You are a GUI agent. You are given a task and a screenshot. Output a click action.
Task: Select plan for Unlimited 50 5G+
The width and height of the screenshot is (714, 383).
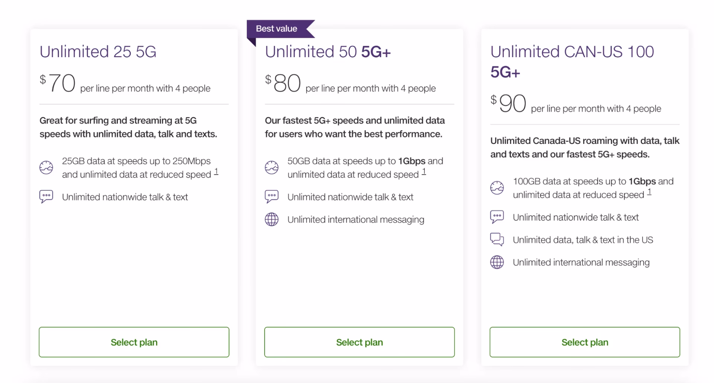359,342
